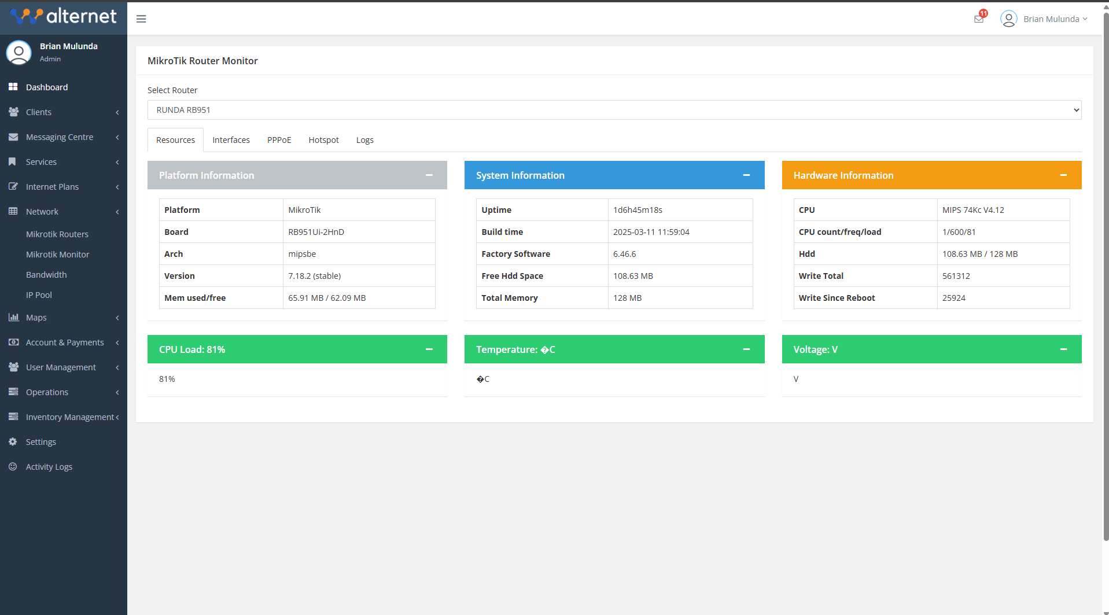Select the Clients icon in sidebar

[13, 112]
